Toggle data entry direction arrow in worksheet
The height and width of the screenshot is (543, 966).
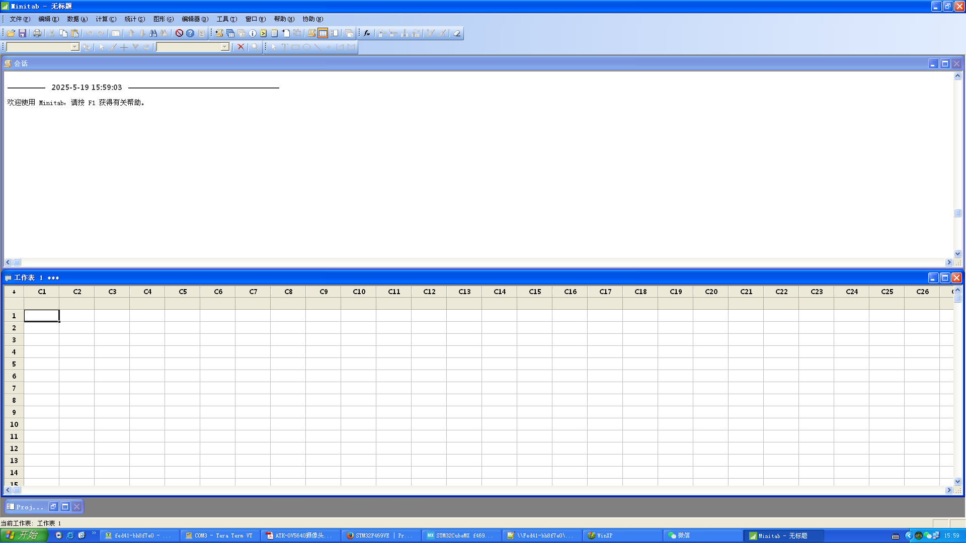(x=14, y=292)
